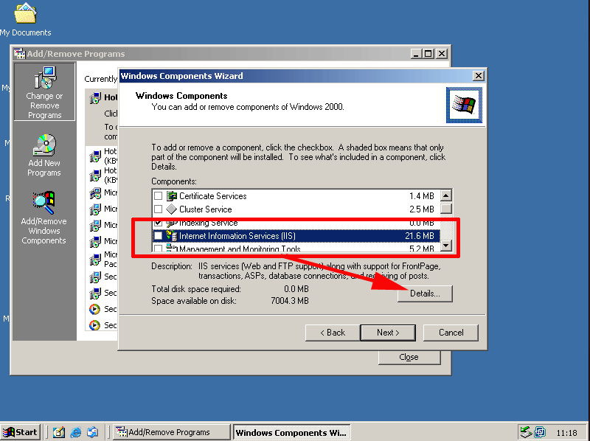This screenshot has width=590, height=441.
Task: Click components list scroll up arrow
Action: 446,195
